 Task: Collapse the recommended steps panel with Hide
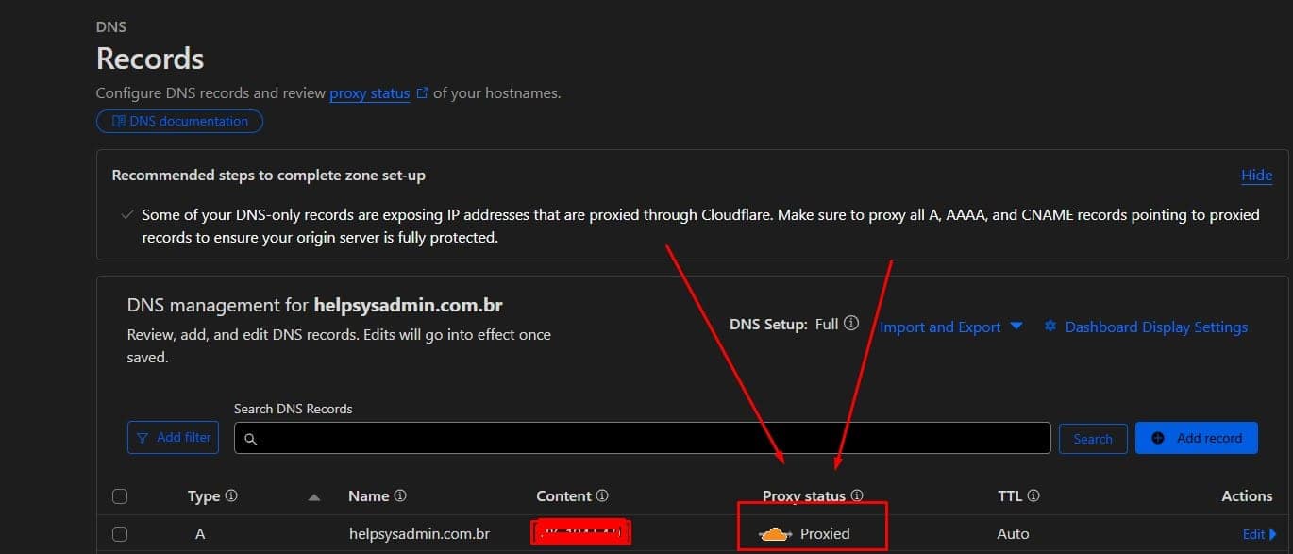[x=1256, y=175]
